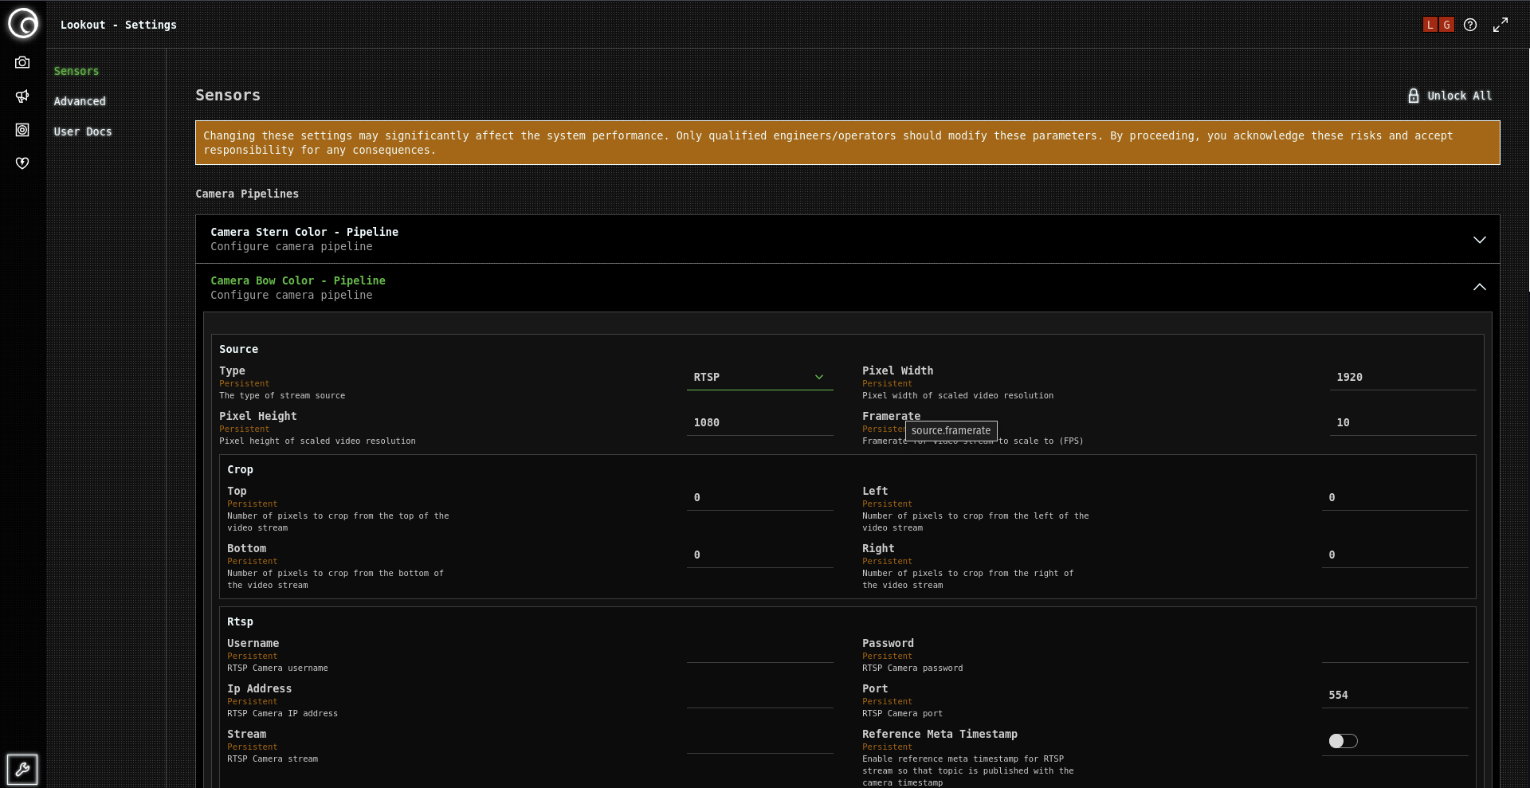Click the red L status indicator
The image size is (1530, 788).
tap(1430, 25)
